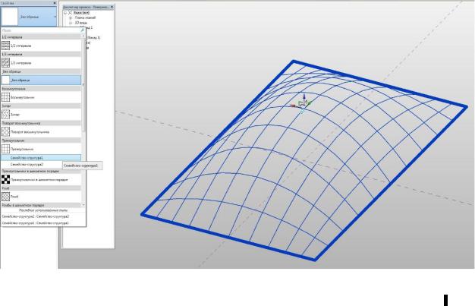
Task: Click the search magnifier icon
Action: click(82, 30)
